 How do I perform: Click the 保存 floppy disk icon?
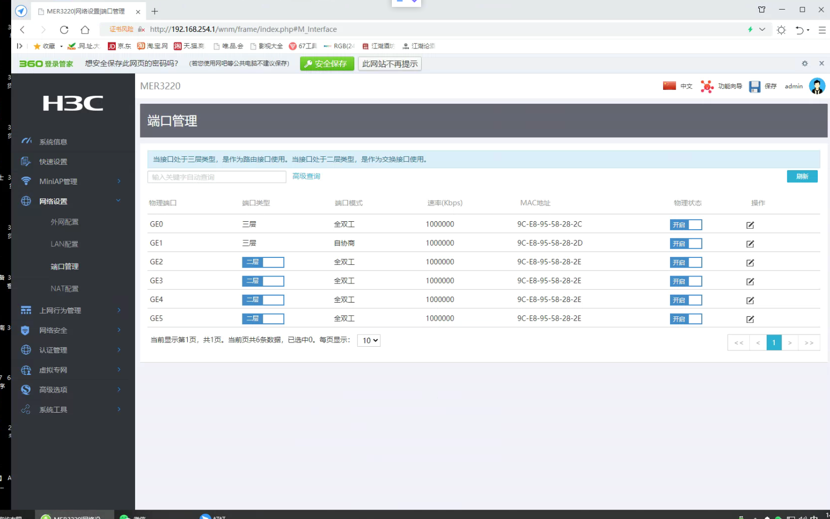tap(754, 87)
